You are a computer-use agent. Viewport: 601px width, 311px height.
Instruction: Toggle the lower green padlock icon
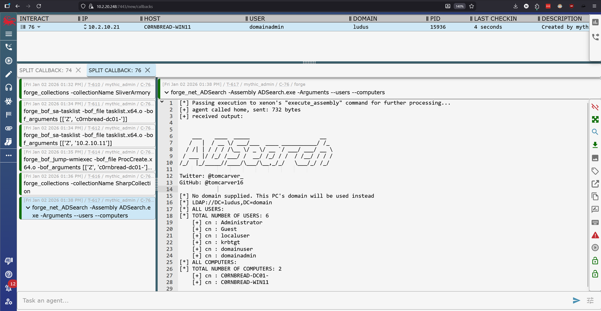coord(595,274)
